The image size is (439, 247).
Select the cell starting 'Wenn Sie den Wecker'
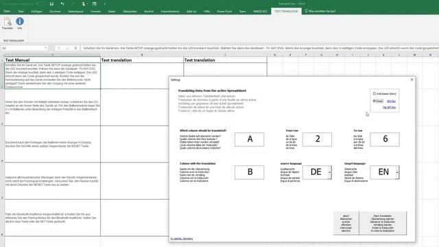click(x=52, y=107)
